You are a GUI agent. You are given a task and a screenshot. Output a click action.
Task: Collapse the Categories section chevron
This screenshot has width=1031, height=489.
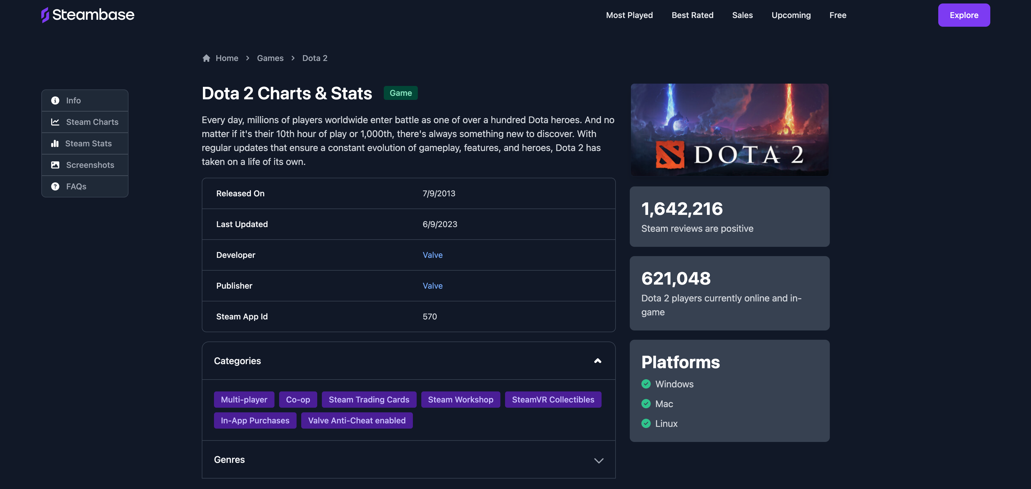tap(597, 361)
